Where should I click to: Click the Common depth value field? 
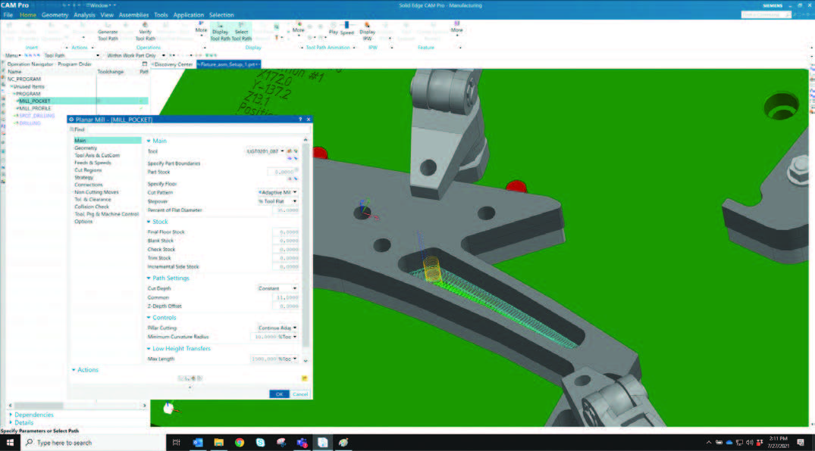(286, 297)
